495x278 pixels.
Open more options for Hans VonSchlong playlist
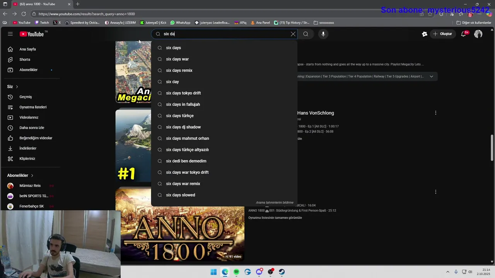[x=435, y=113]
